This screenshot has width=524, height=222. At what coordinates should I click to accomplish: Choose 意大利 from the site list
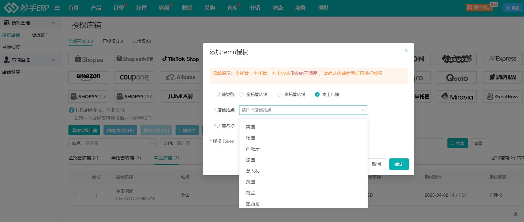pos(303,171)
